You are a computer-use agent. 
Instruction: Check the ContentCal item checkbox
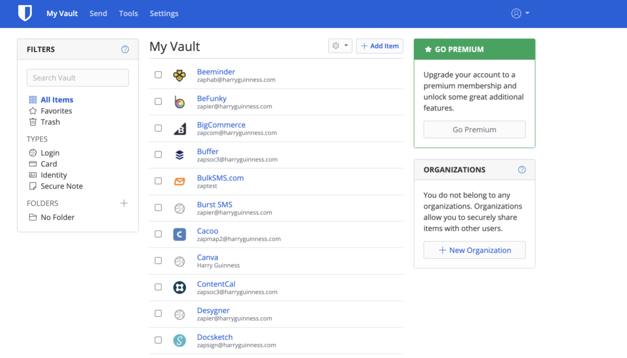tap(158, 287)
